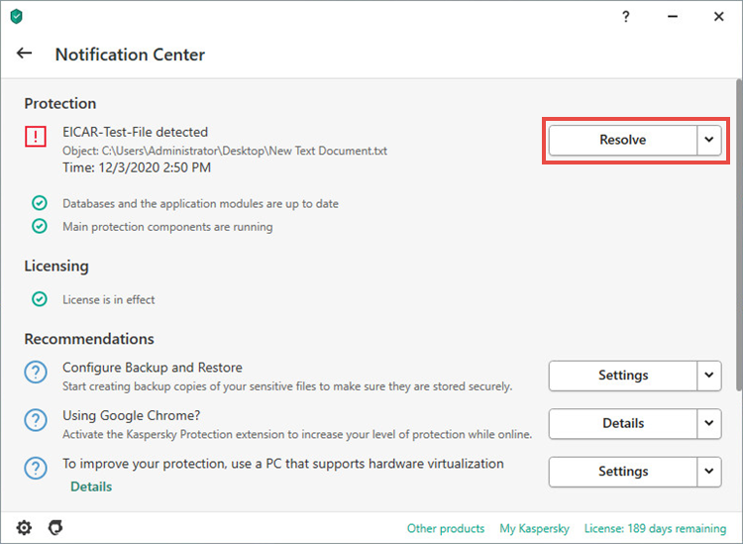Open the My Kaspersky link
743x544 pixels.
coord(534,528)
